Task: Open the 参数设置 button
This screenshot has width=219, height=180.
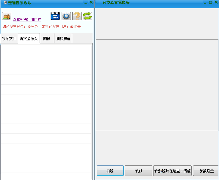Action: 206,171
